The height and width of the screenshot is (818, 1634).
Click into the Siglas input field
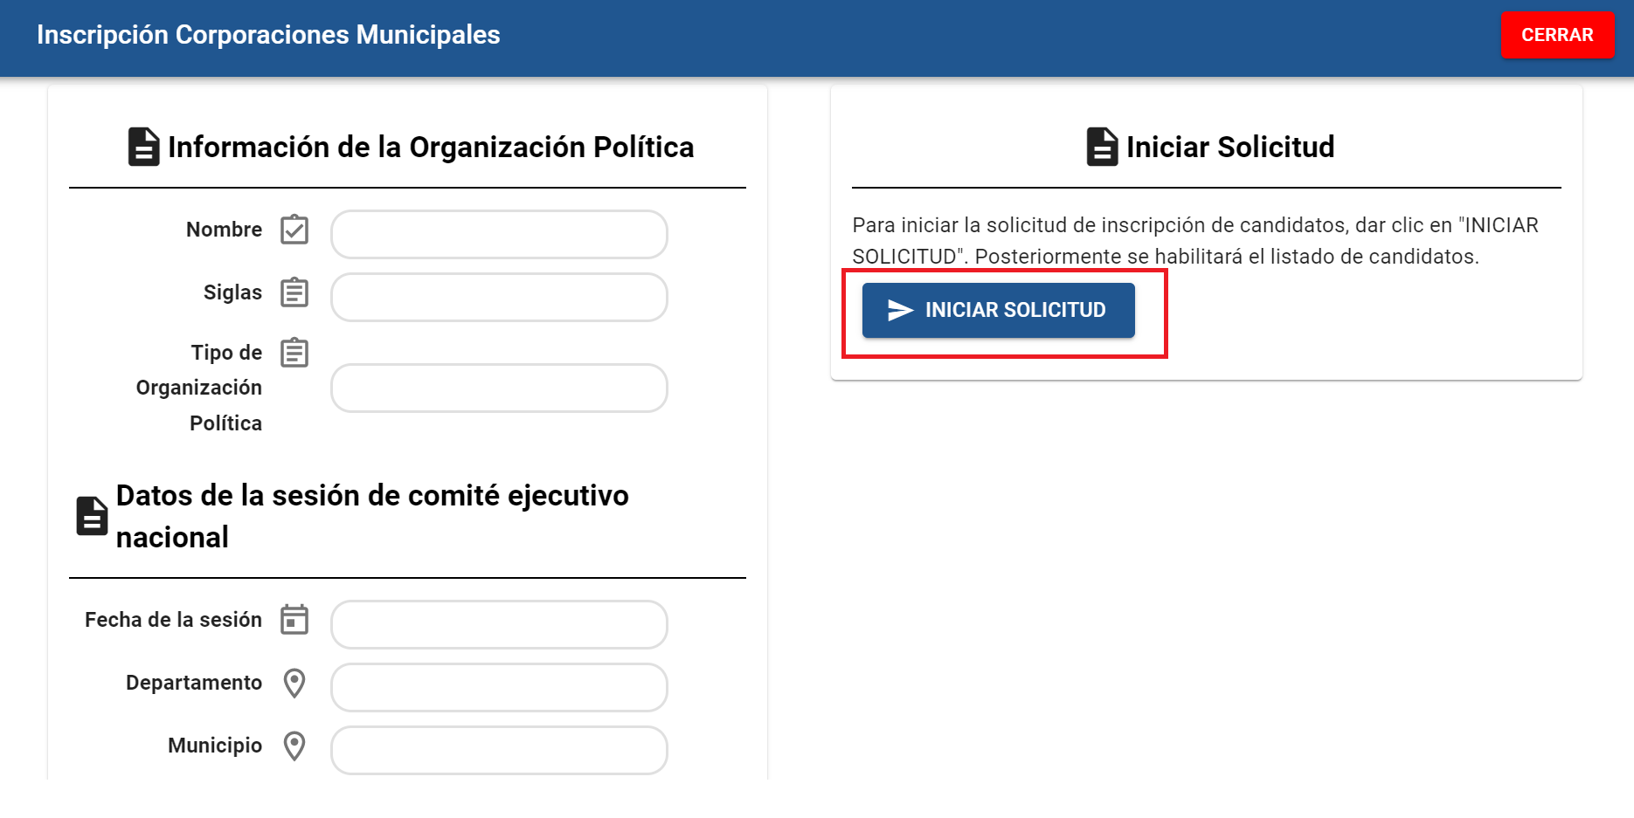click(499, 297)
